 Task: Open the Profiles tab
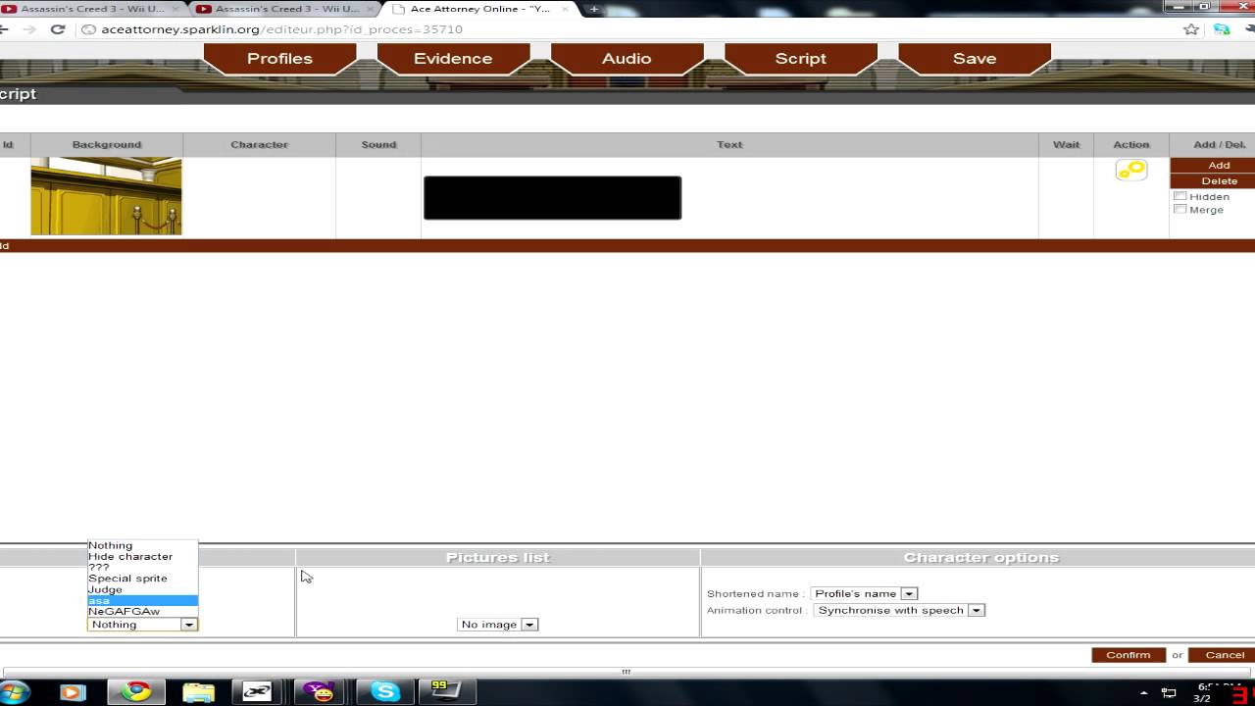click(279, 59)
